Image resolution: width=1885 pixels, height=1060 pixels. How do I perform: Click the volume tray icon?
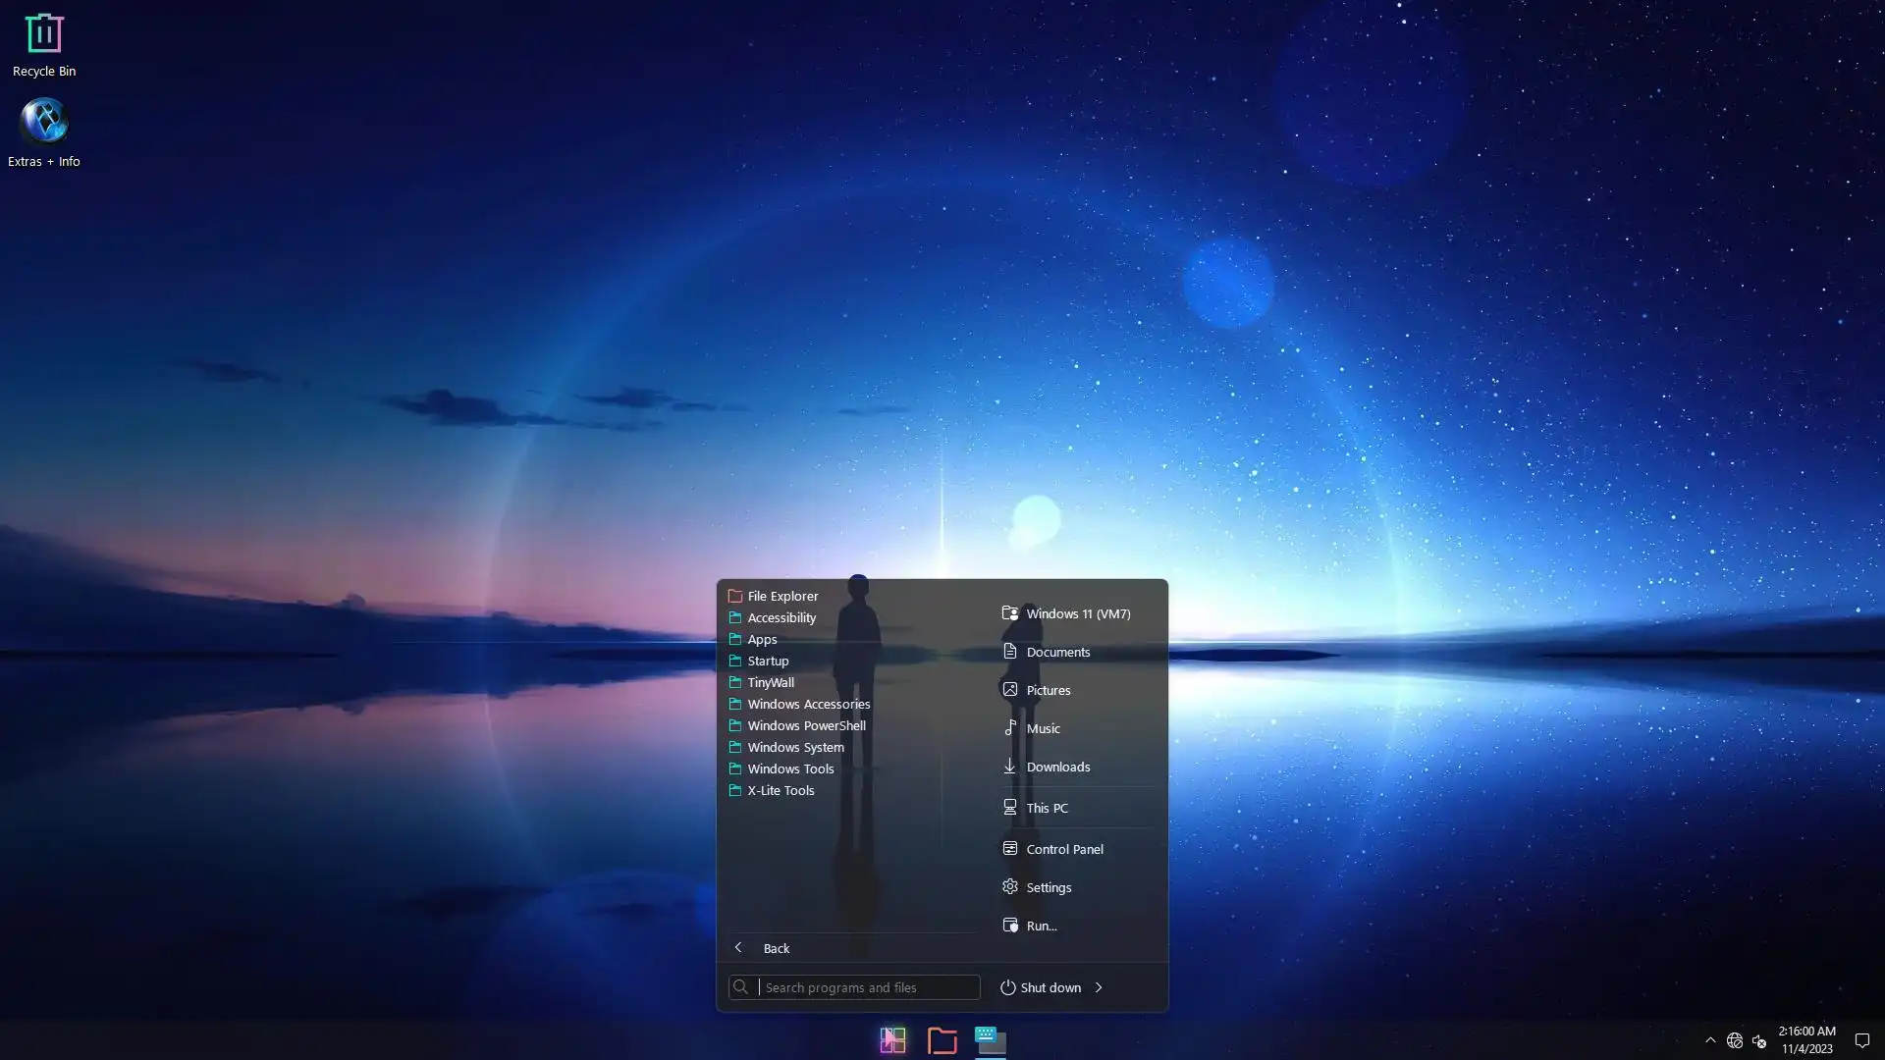click(1759, 1040)
